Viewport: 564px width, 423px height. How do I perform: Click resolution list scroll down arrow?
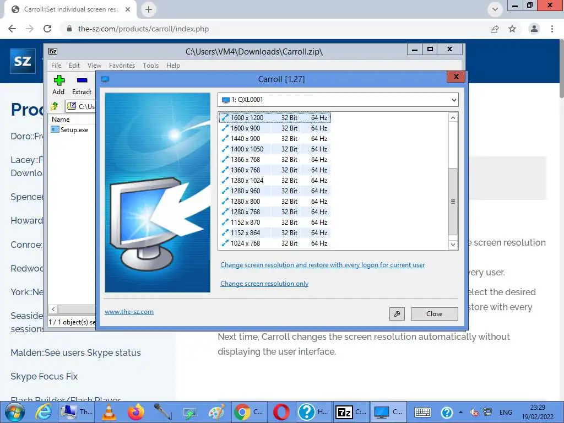click(453, 245)
